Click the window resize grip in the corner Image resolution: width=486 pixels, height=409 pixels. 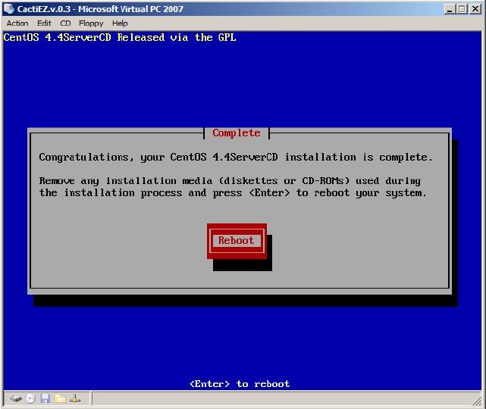(x=477, y=401)
